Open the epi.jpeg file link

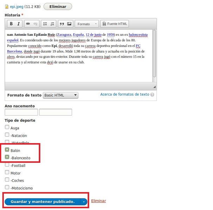coord(17,7)
